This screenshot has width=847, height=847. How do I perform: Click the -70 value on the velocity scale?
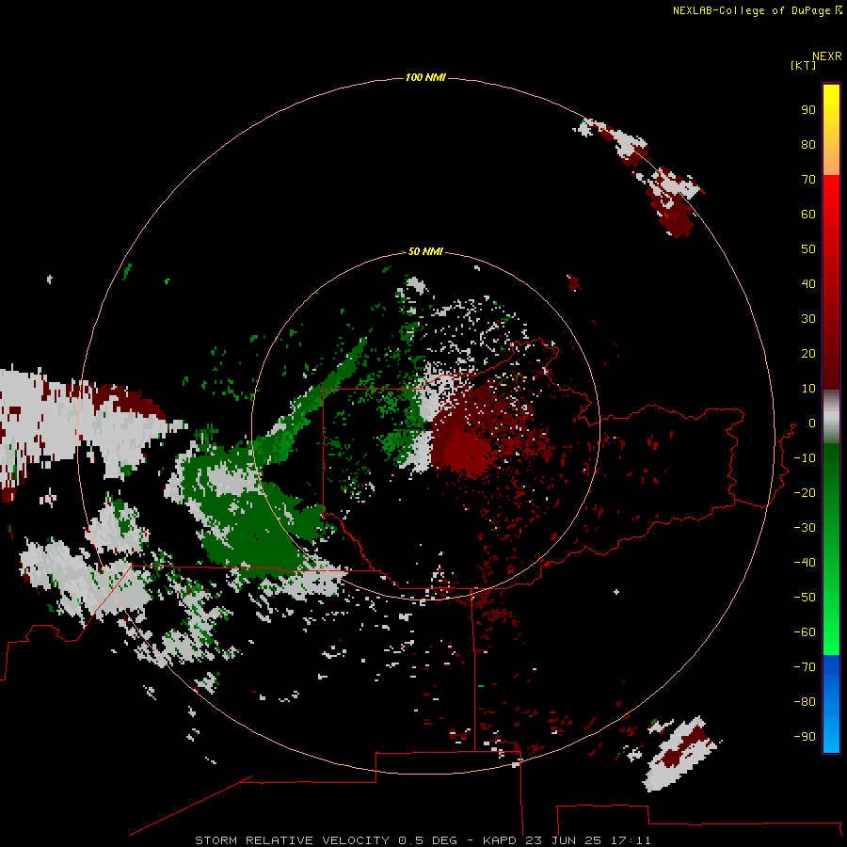tap(805, 667)
